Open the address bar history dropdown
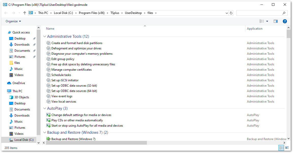293x153 pixels. click(x=227, y=13)
